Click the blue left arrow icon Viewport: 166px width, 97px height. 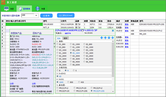(x=102, y=38)
